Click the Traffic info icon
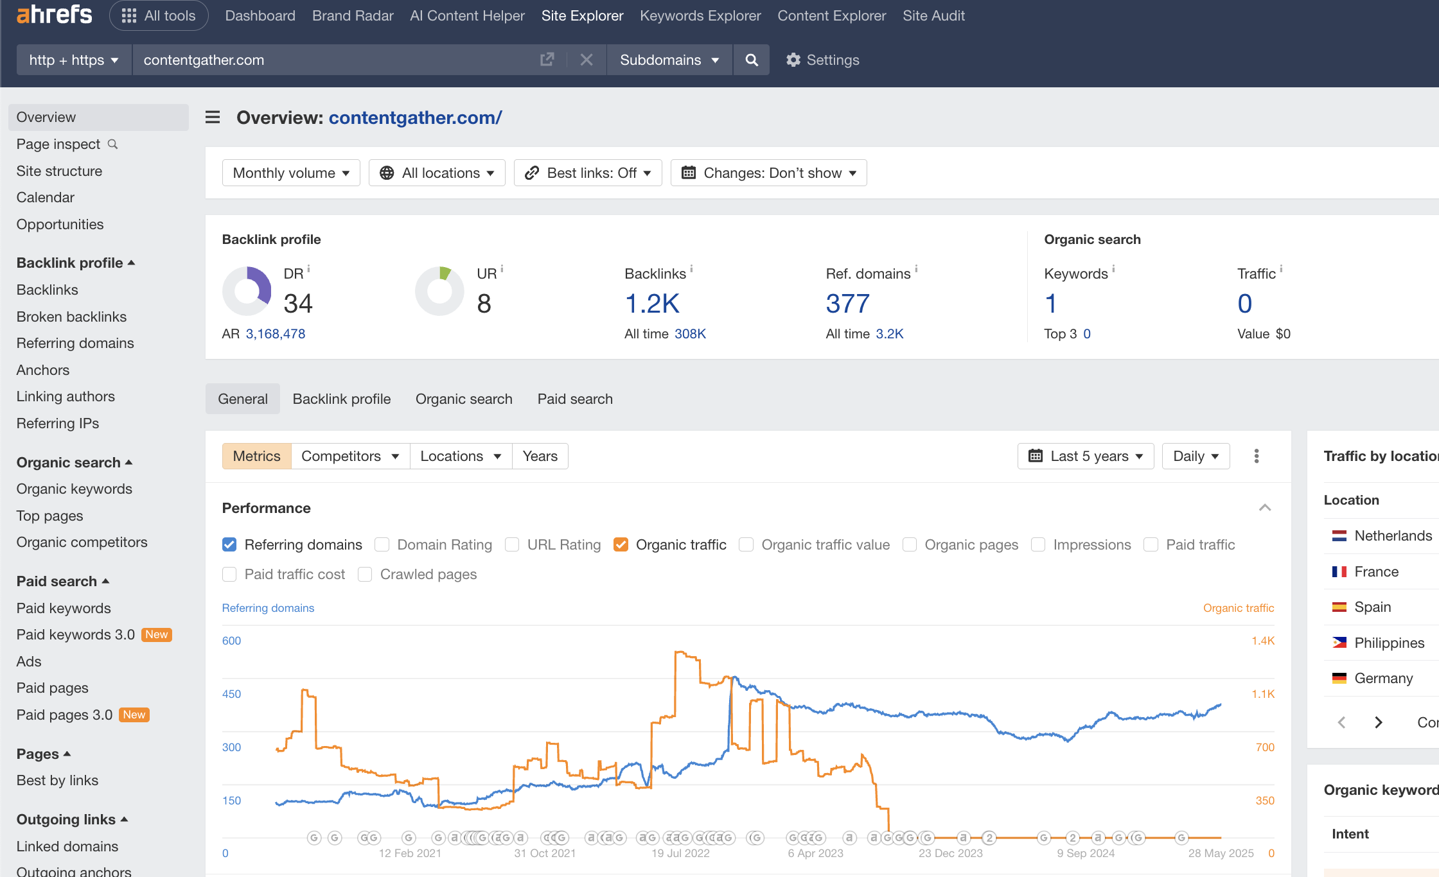This screenshot has height=877, width=1439. coord(1281,268)
